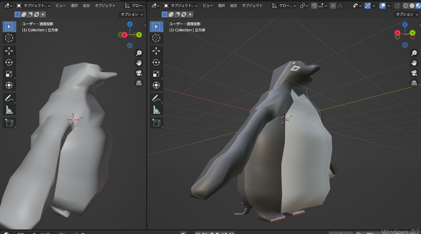This screenshot has width=421, height=234.
Task: Toggle X-ray mode in right viewport header
Action: click(x=397, y=6)
